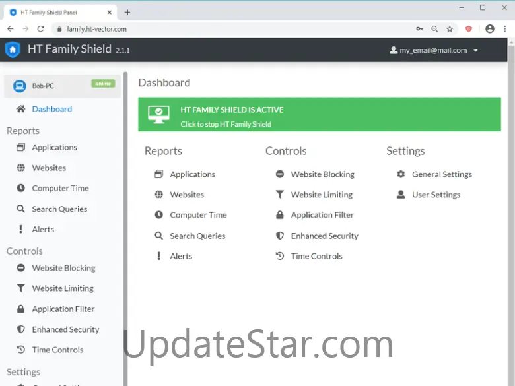515x386 pixels.
Task: Go to sidebar Time Controls
Action: [57, 350]
